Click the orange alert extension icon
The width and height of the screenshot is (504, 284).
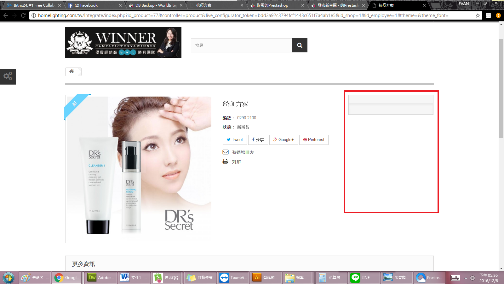coord(498,15)
